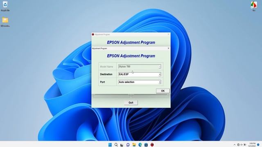Launch Microsoft Edge from taskbar
Viewport: 262px width, 147px height.
pyautogui.click(x=140, y=145)
